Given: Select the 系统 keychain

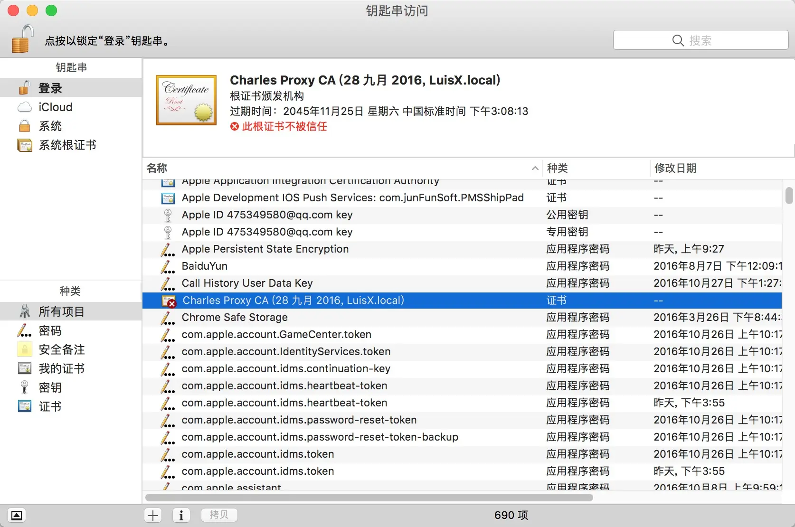Looking at the screenshot, I should click(x=71, y=126).
